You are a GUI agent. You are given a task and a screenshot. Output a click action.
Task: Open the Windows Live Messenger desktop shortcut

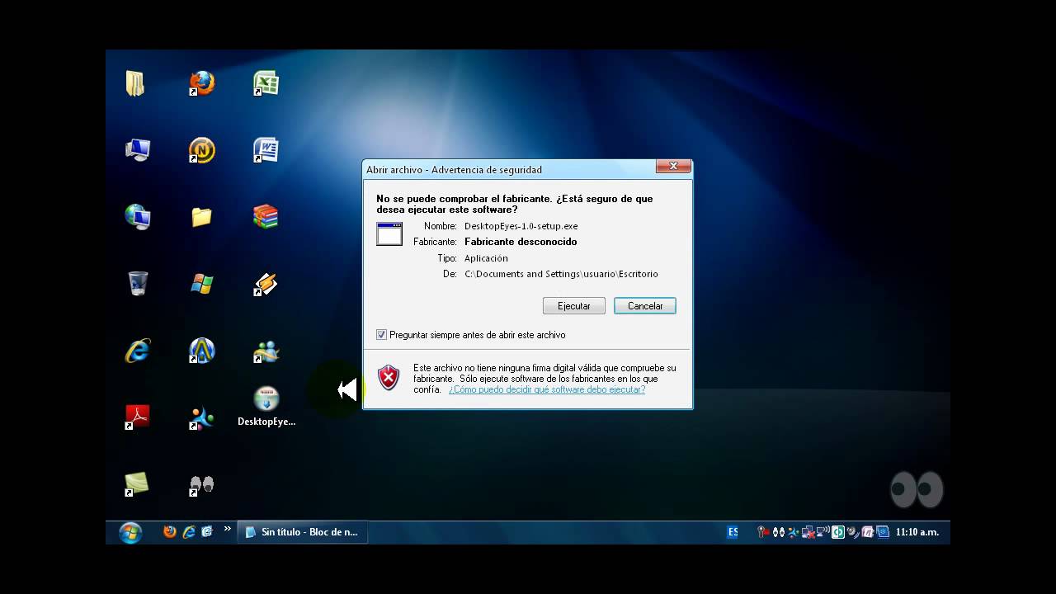[x=266, y=351]
